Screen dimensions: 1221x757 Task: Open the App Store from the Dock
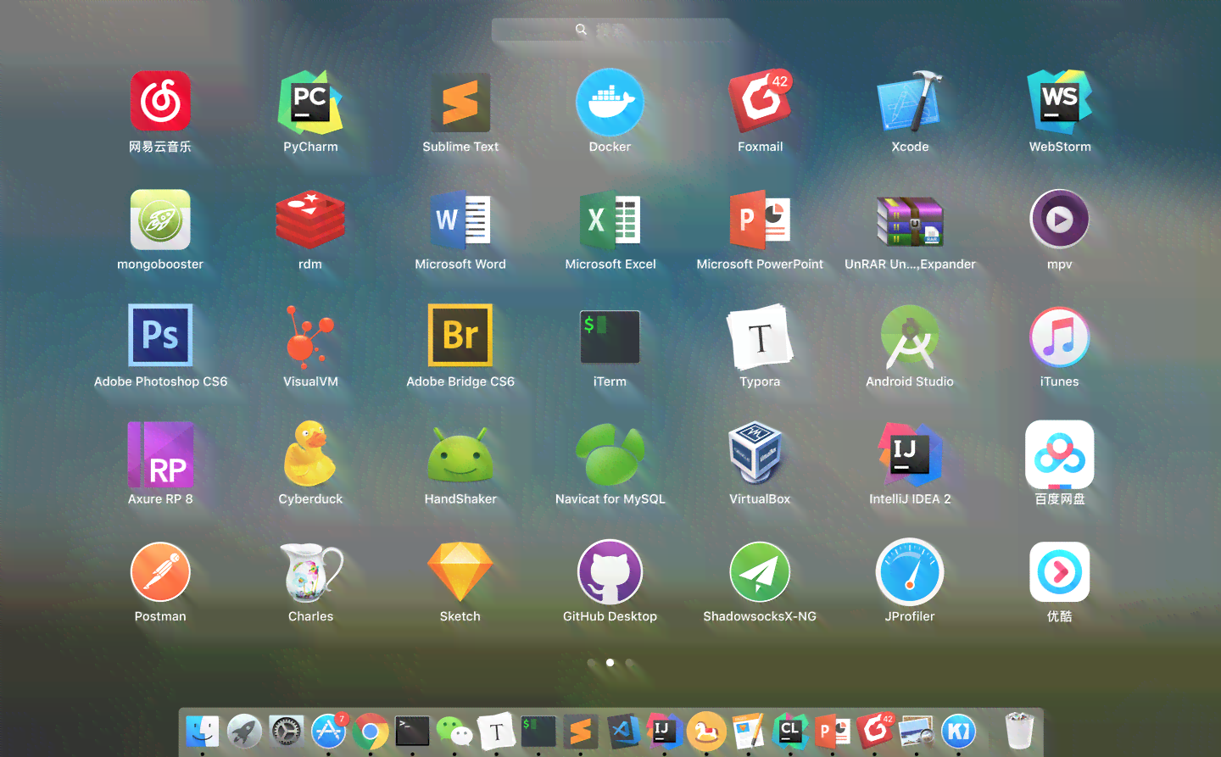pos(328,732)
